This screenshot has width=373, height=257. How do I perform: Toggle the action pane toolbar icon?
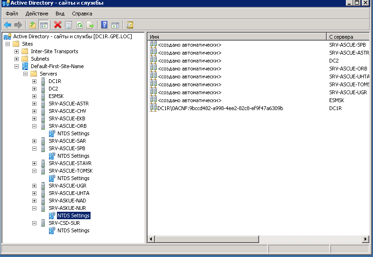pyautogui.click(x=115, y=25)
